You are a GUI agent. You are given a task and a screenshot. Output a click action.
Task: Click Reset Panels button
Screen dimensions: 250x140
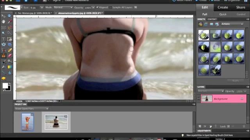[x=182, y=1]
